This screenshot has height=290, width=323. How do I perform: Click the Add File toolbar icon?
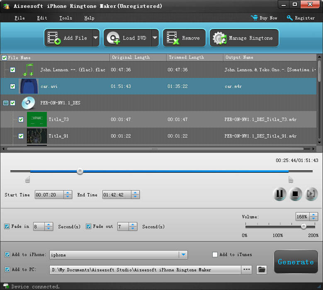point(54,38)
